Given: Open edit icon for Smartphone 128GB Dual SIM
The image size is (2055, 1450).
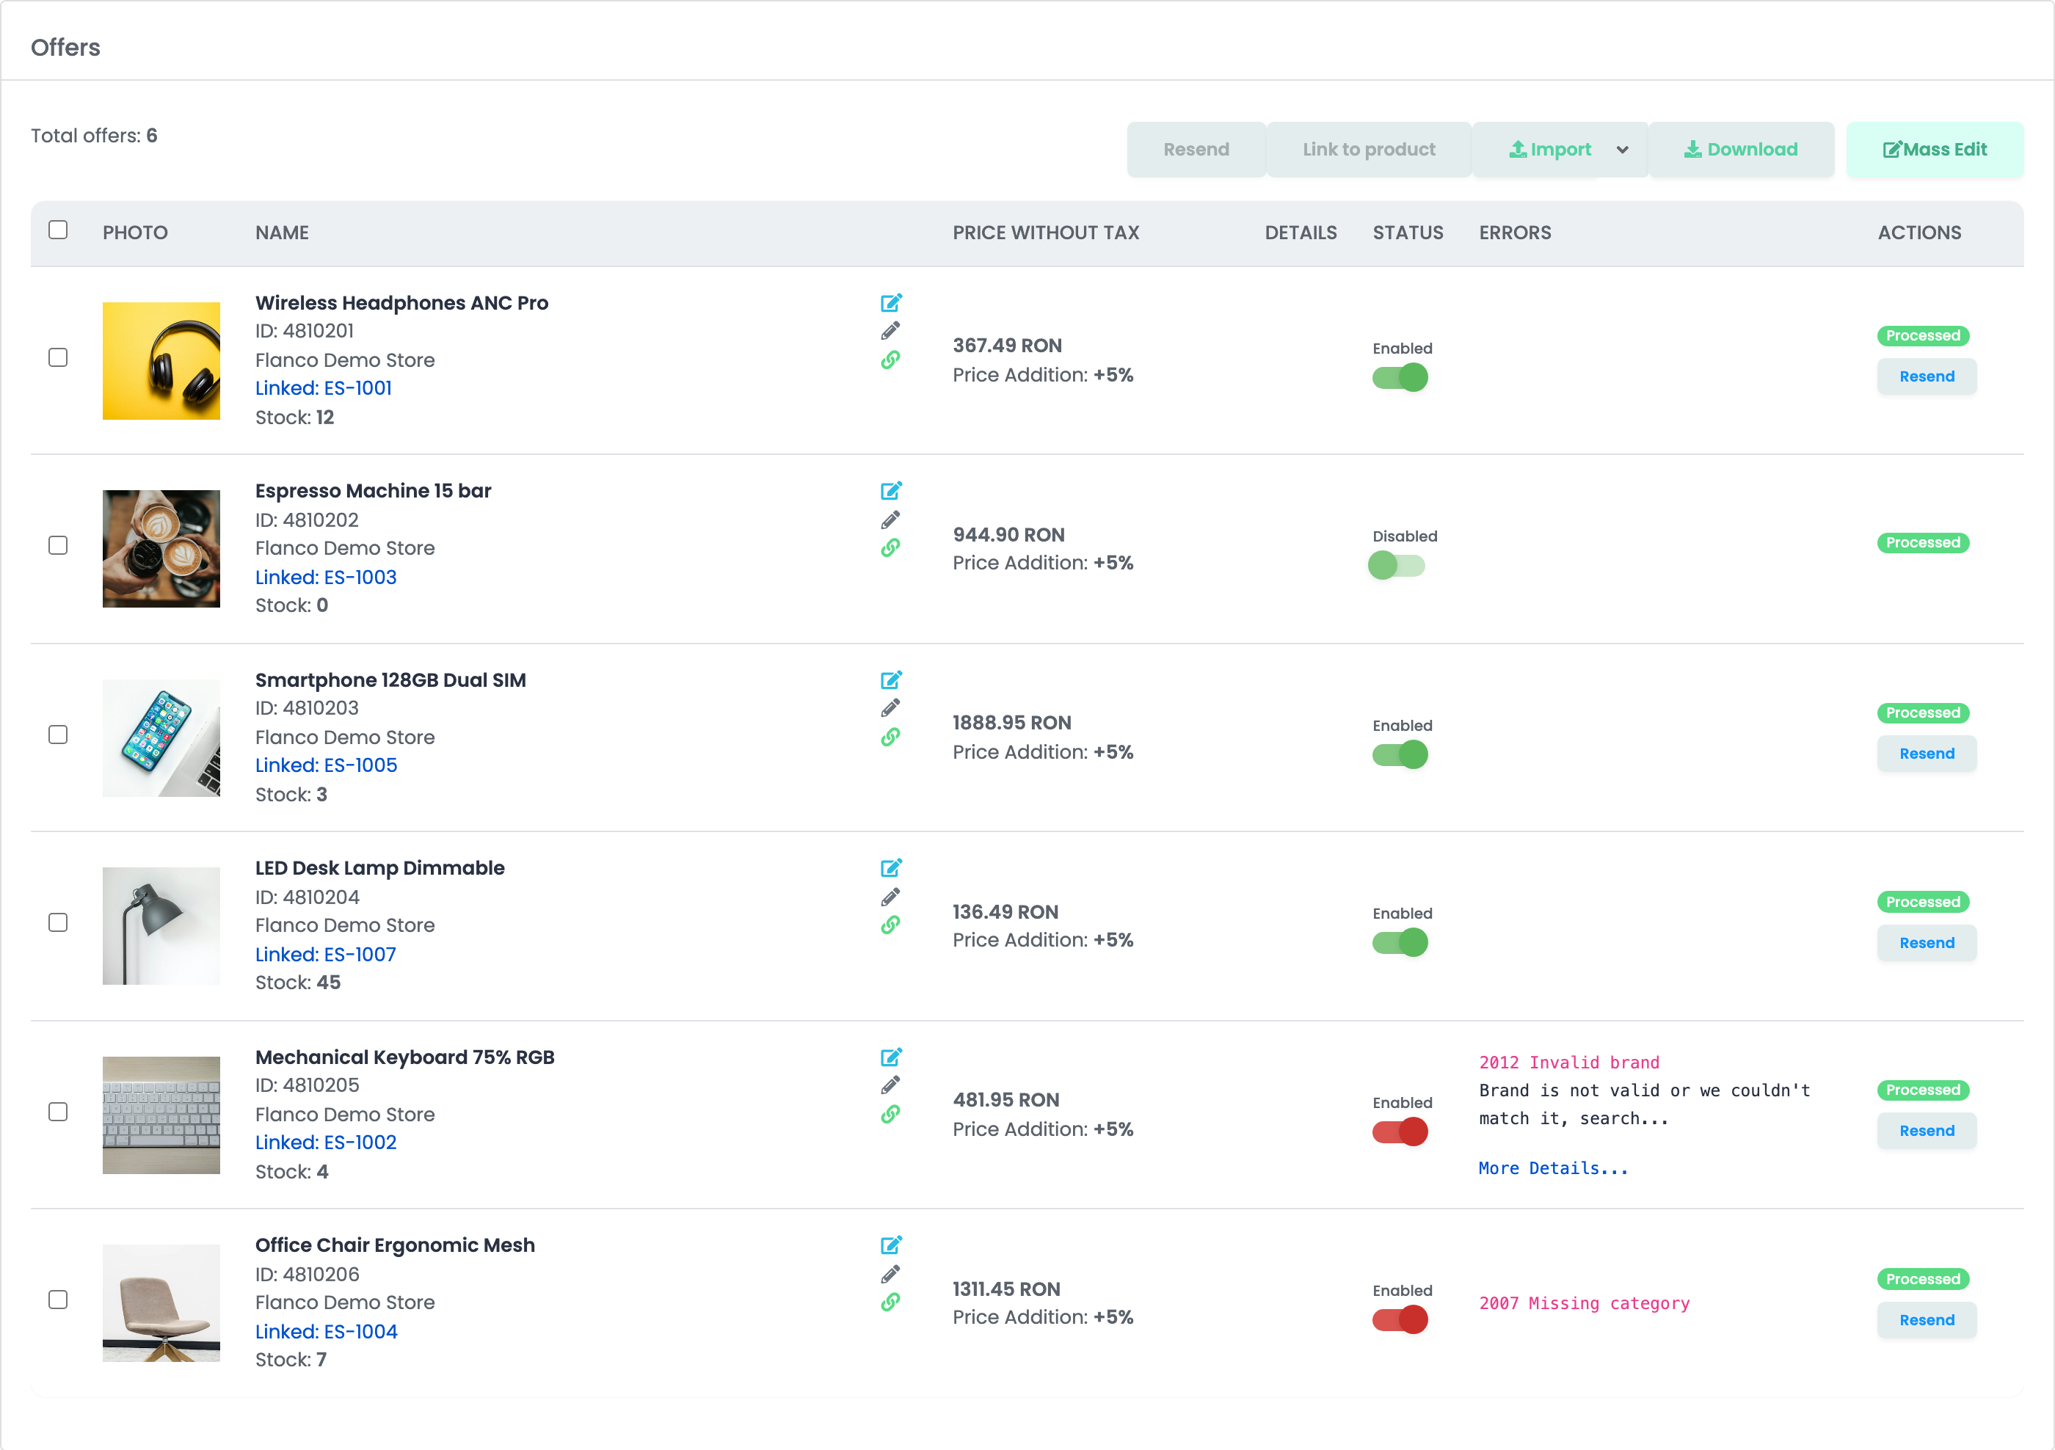Looking at the screenshot, I should pos(890,680).
